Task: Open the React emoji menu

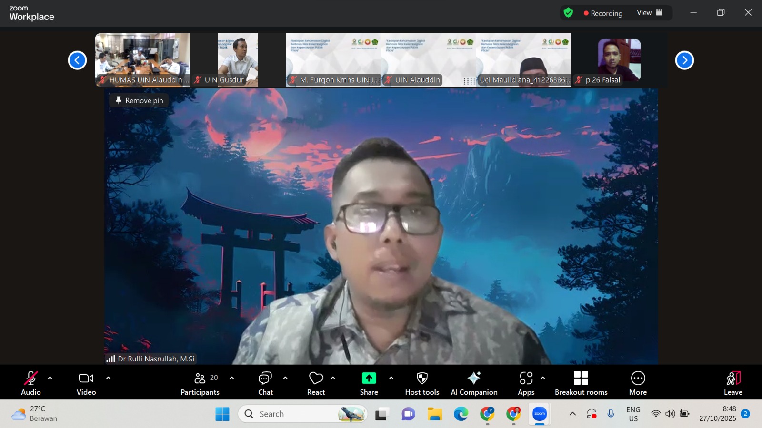Action: tap(316, 383)
